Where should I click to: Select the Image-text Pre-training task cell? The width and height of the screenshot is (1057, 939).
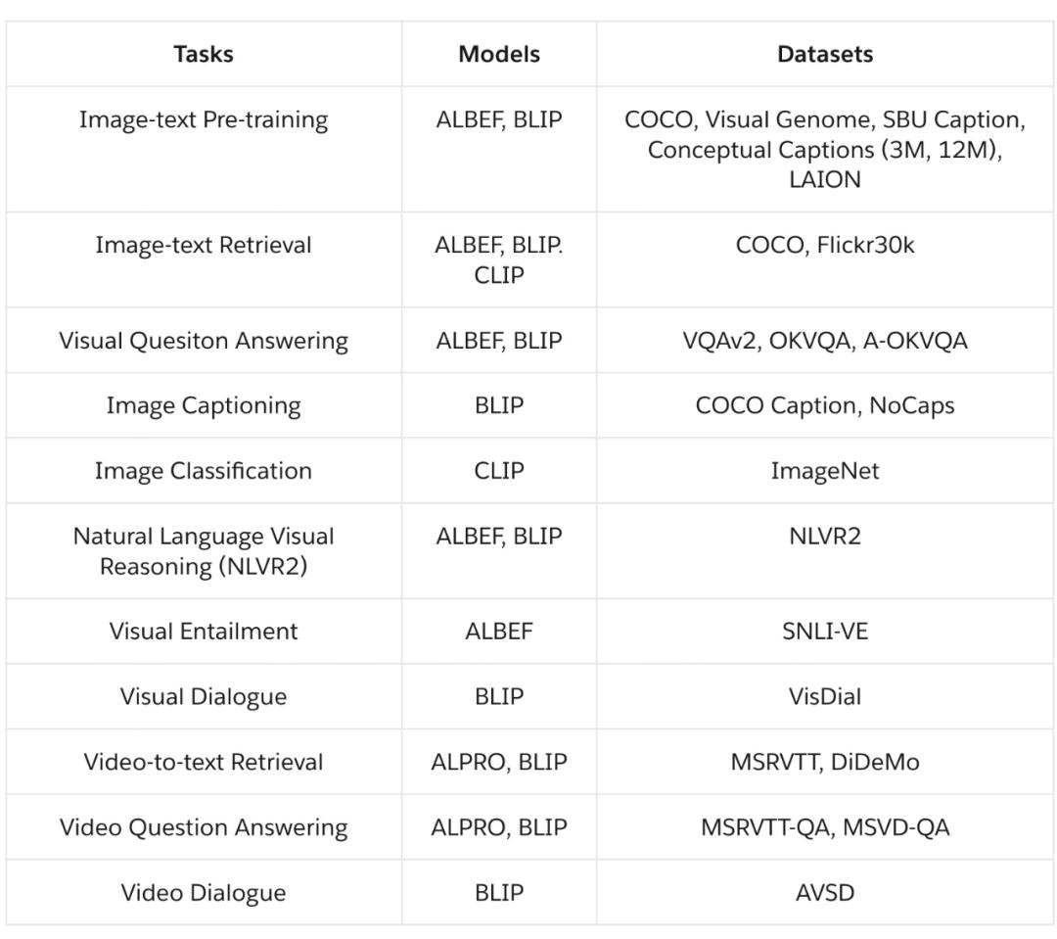204,120
